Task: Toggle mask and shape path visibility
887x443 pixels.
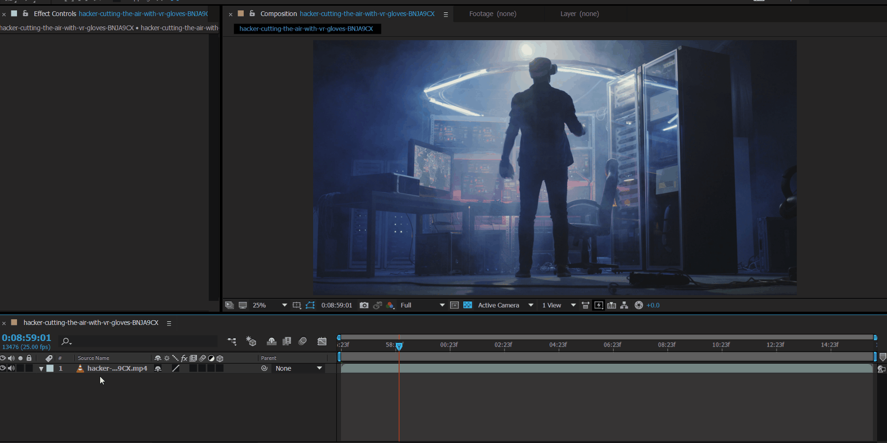Action: tap(310, 305)
